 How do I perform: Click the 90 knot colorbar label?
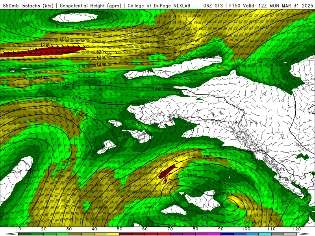[x=221, y=229]
